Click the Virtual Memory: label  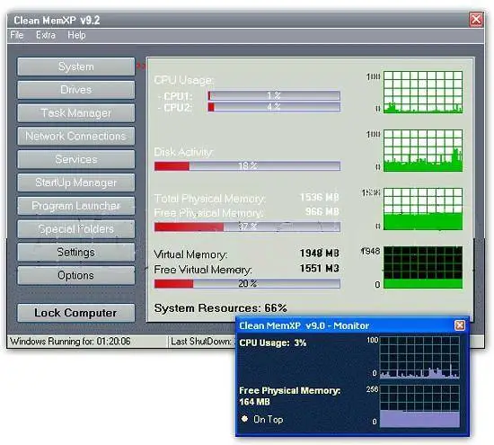coord(190,254)
